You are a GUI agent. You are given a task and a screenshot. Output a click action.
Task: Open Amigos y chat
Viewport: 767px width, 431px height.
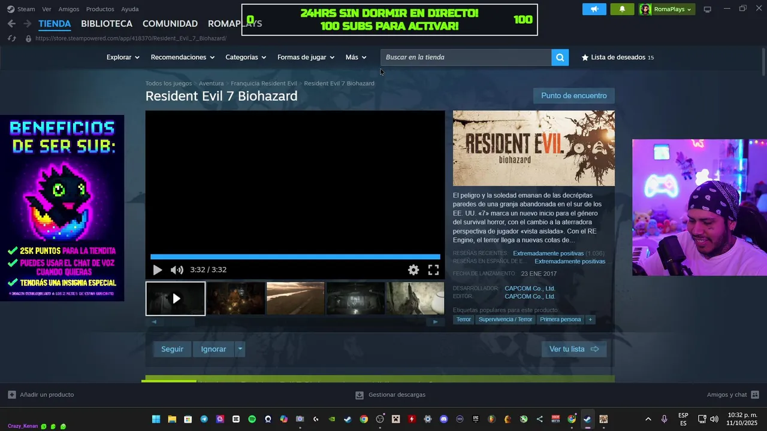tap(733, 394)
